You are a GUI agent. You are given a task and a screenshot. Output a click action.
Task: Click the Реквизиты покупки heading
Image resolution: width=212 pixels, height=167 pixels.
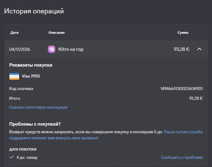(x=31, y=65)
